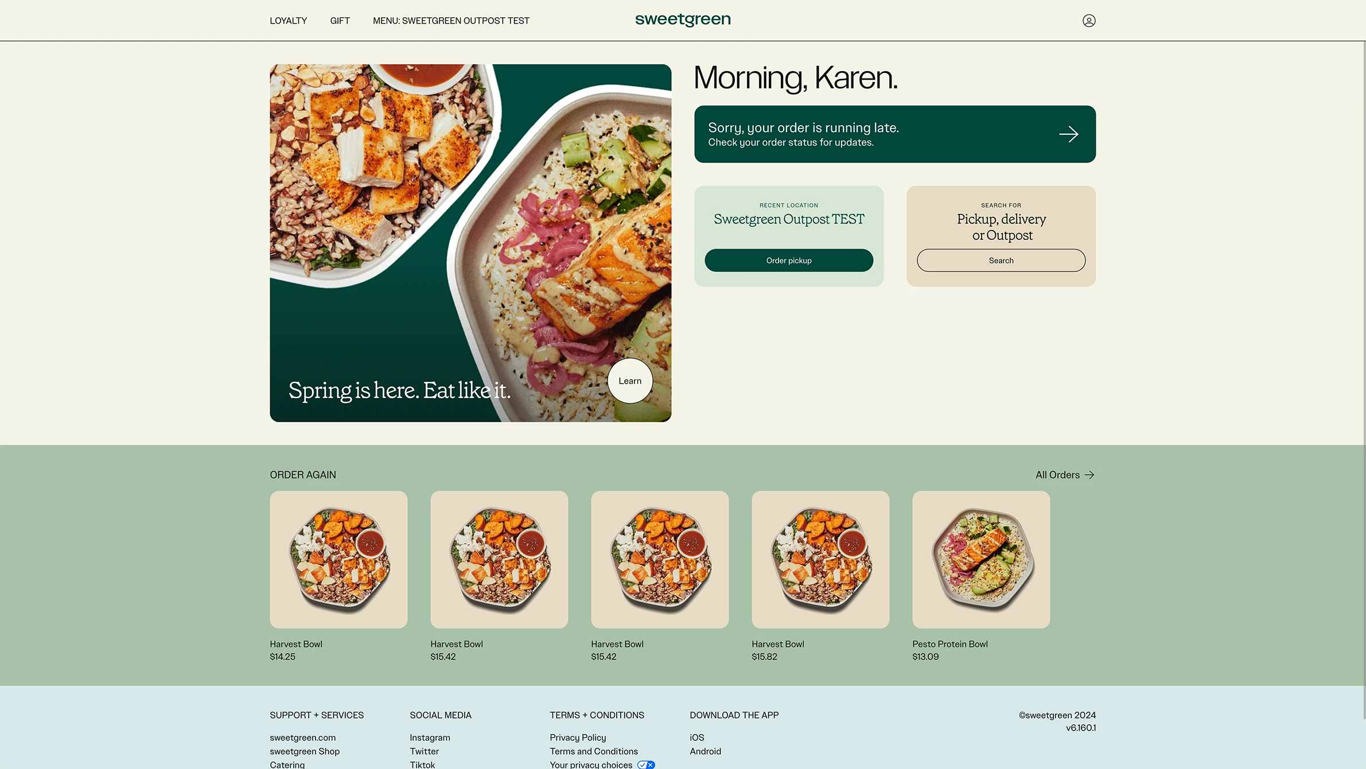Open the Loyalty menu item

[288, 21]
